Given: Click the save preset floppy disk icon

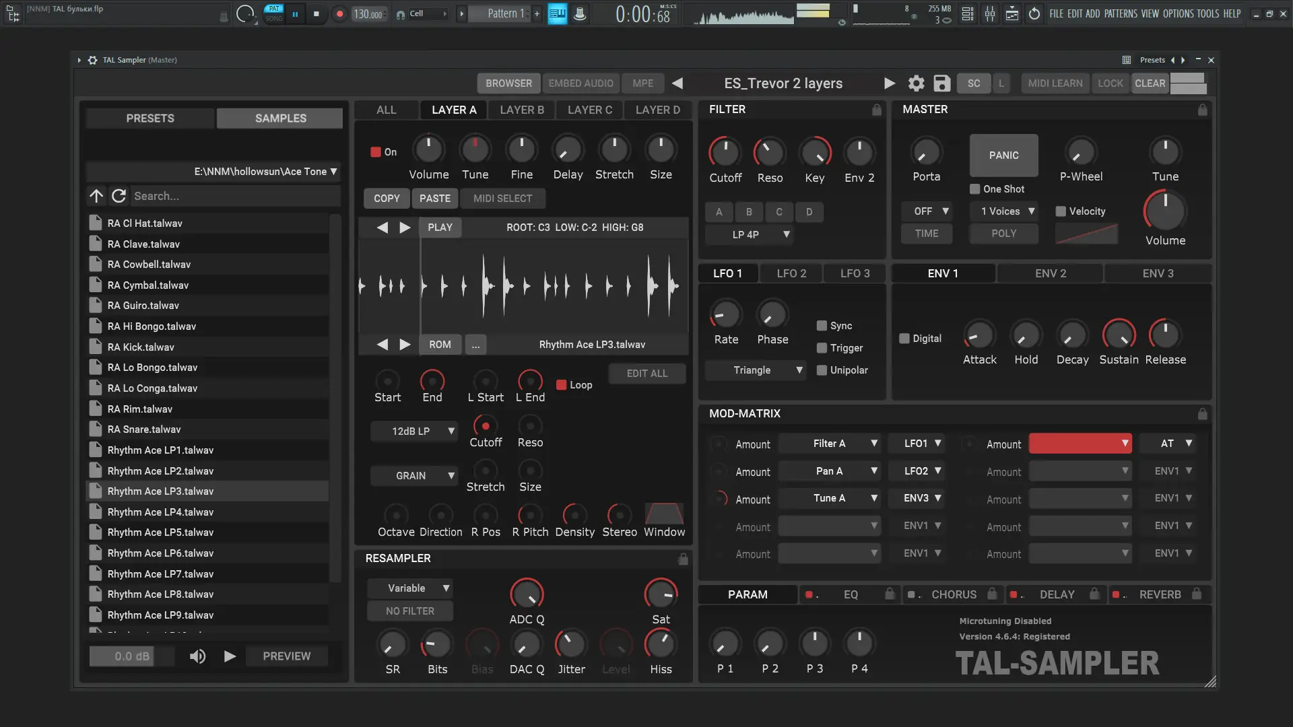Looking at the screenshot, I should coord(941,83).
